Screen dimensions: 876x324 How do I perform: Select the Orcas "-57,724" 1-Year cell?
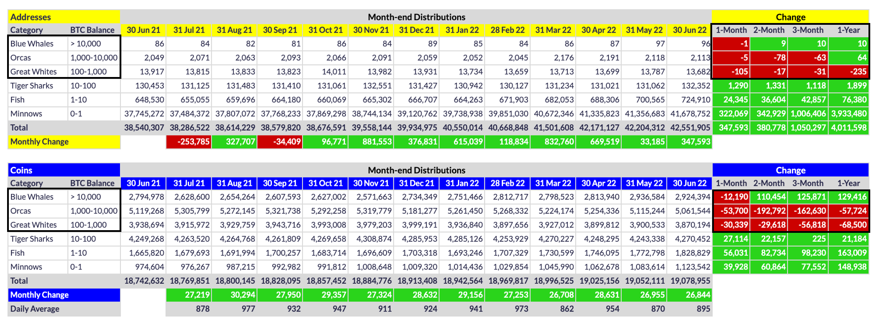click(x=849, y=211)
